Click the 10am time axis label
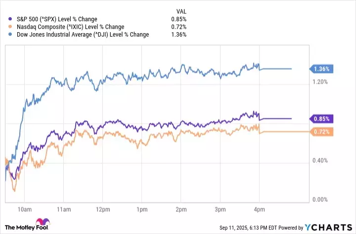The image size is (356, 234). [24, 208]
